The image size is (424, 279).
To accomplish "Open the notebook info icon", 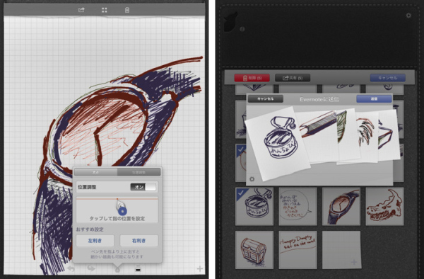I will [242, 29].
